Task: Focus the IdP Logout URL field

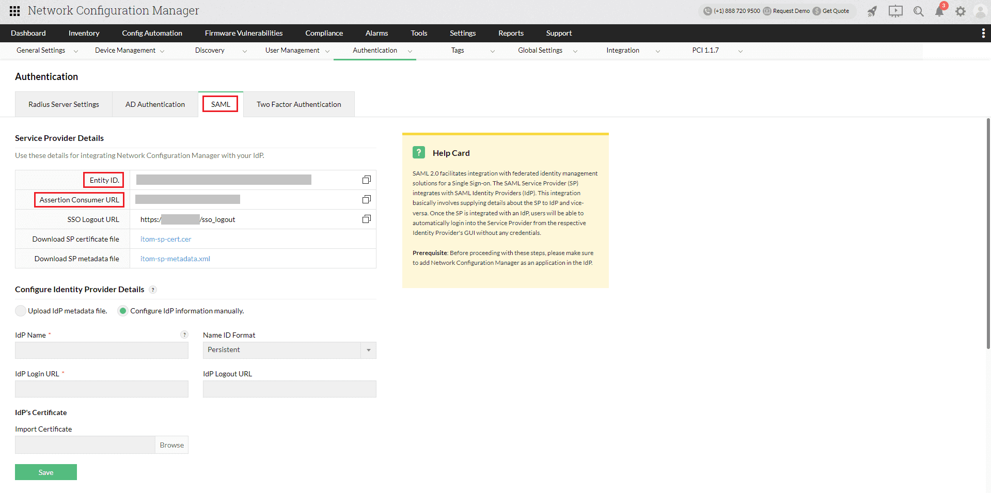Action: coord(290,389)
